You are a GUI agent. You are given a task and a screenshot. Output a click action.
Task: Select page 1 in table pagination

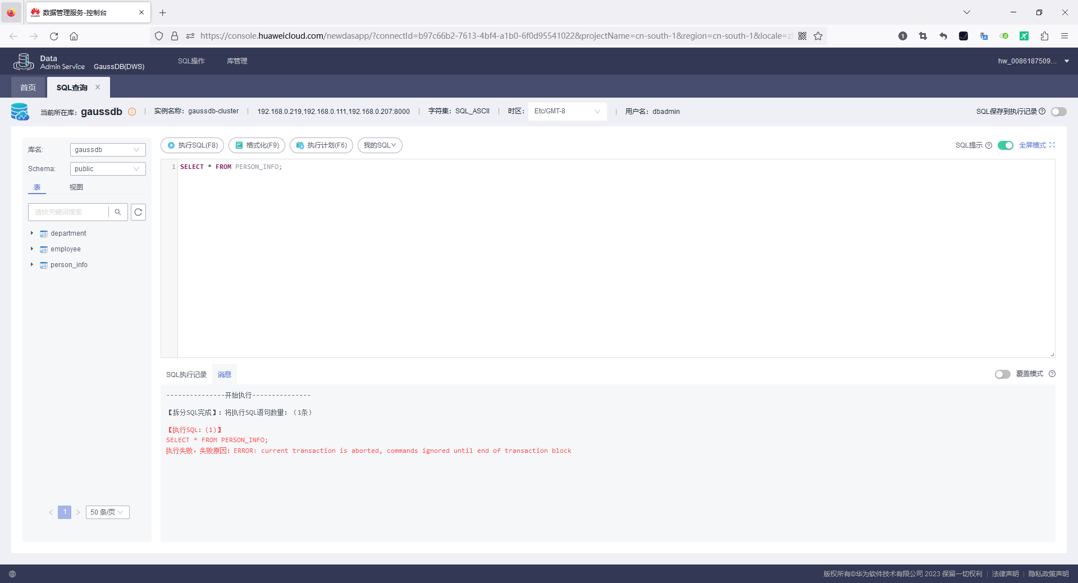65,512
